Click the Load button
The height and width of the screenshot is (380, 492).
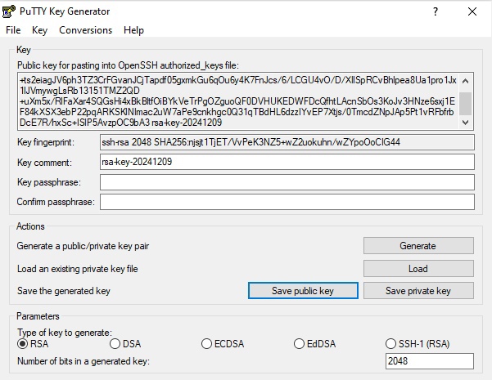418,269
